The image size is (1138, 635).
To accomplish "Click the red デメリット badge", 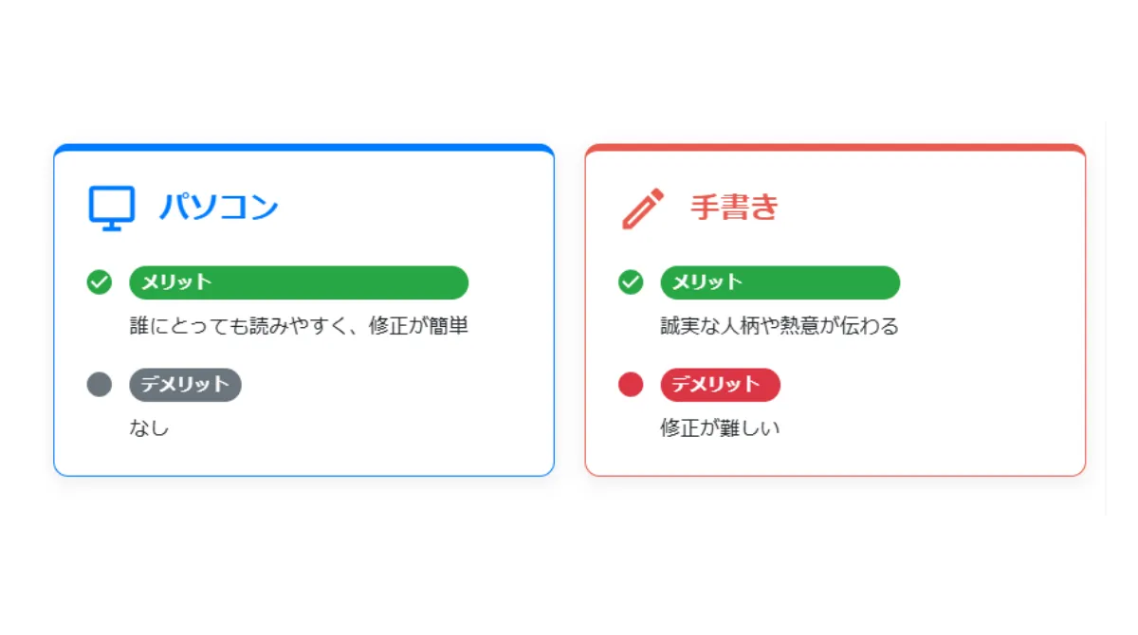I will 720,384.
